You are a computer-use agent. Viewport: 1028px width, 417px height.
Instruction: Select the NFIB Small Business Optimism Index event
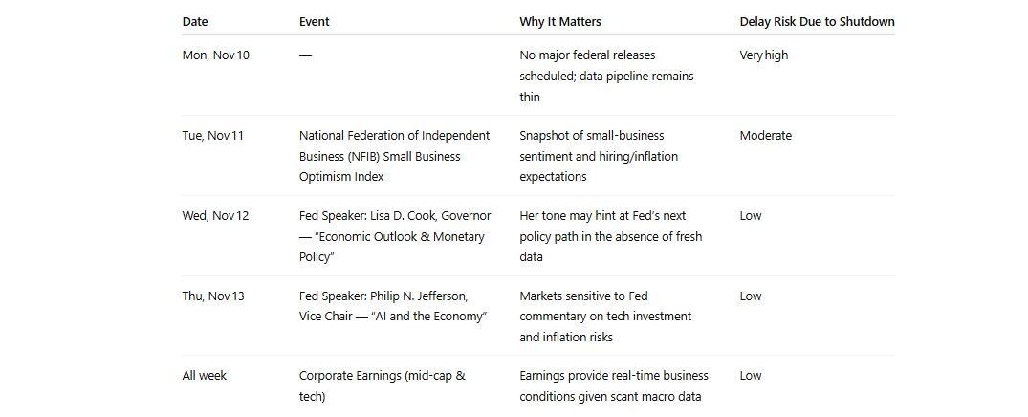[394, 156]
